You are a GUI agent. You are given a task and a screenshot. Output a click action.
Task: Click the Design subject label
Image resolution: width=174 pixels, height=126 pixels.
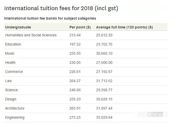(10, 99)
